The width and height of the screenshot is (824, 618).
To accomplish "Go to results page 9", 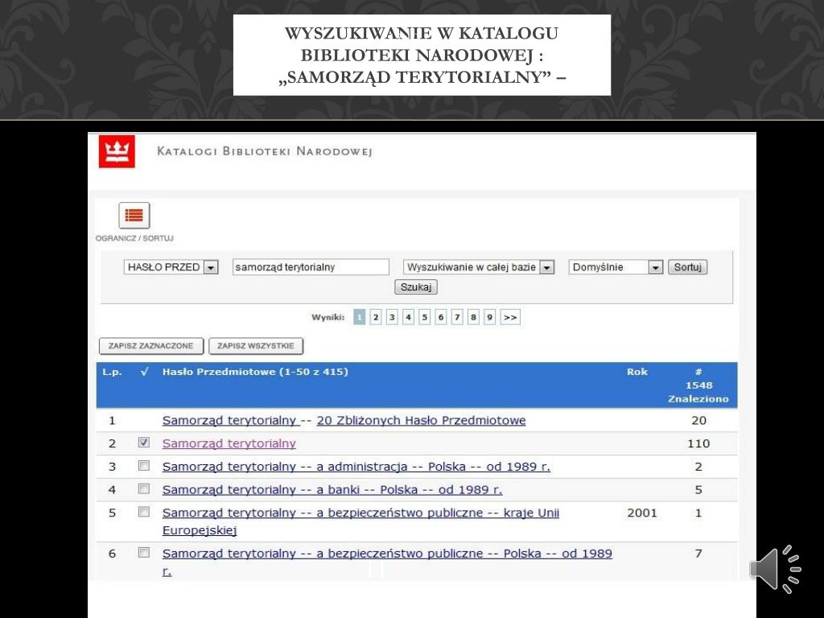I will pos(490,317).
